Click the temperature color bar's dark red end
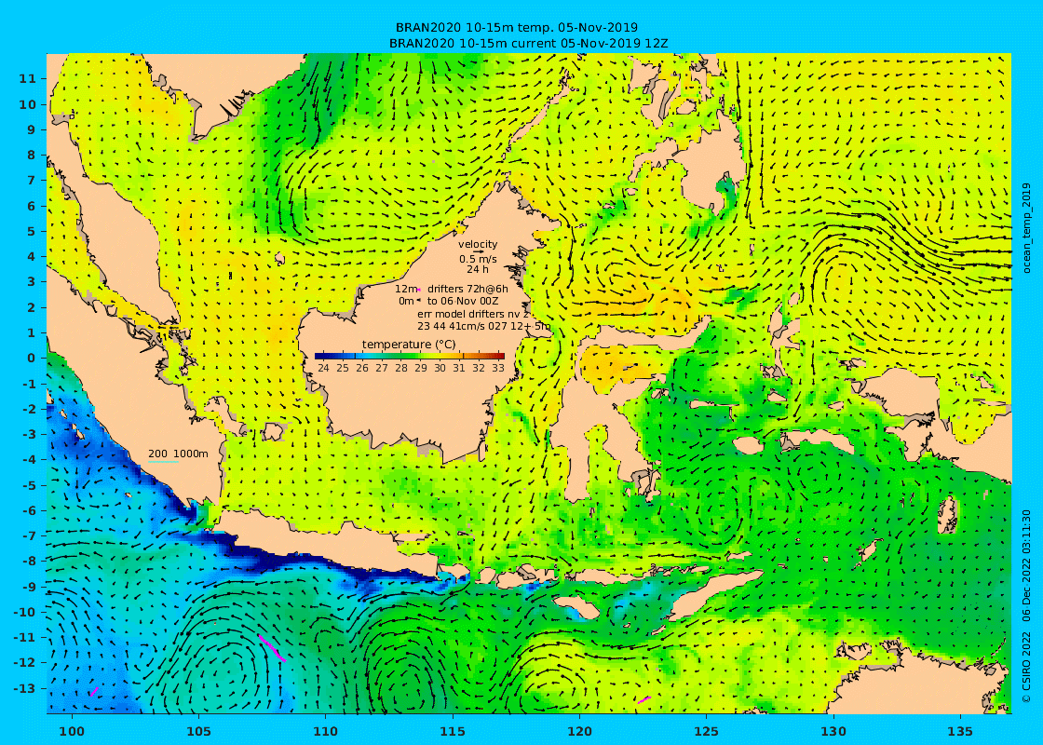 (498, 356)
